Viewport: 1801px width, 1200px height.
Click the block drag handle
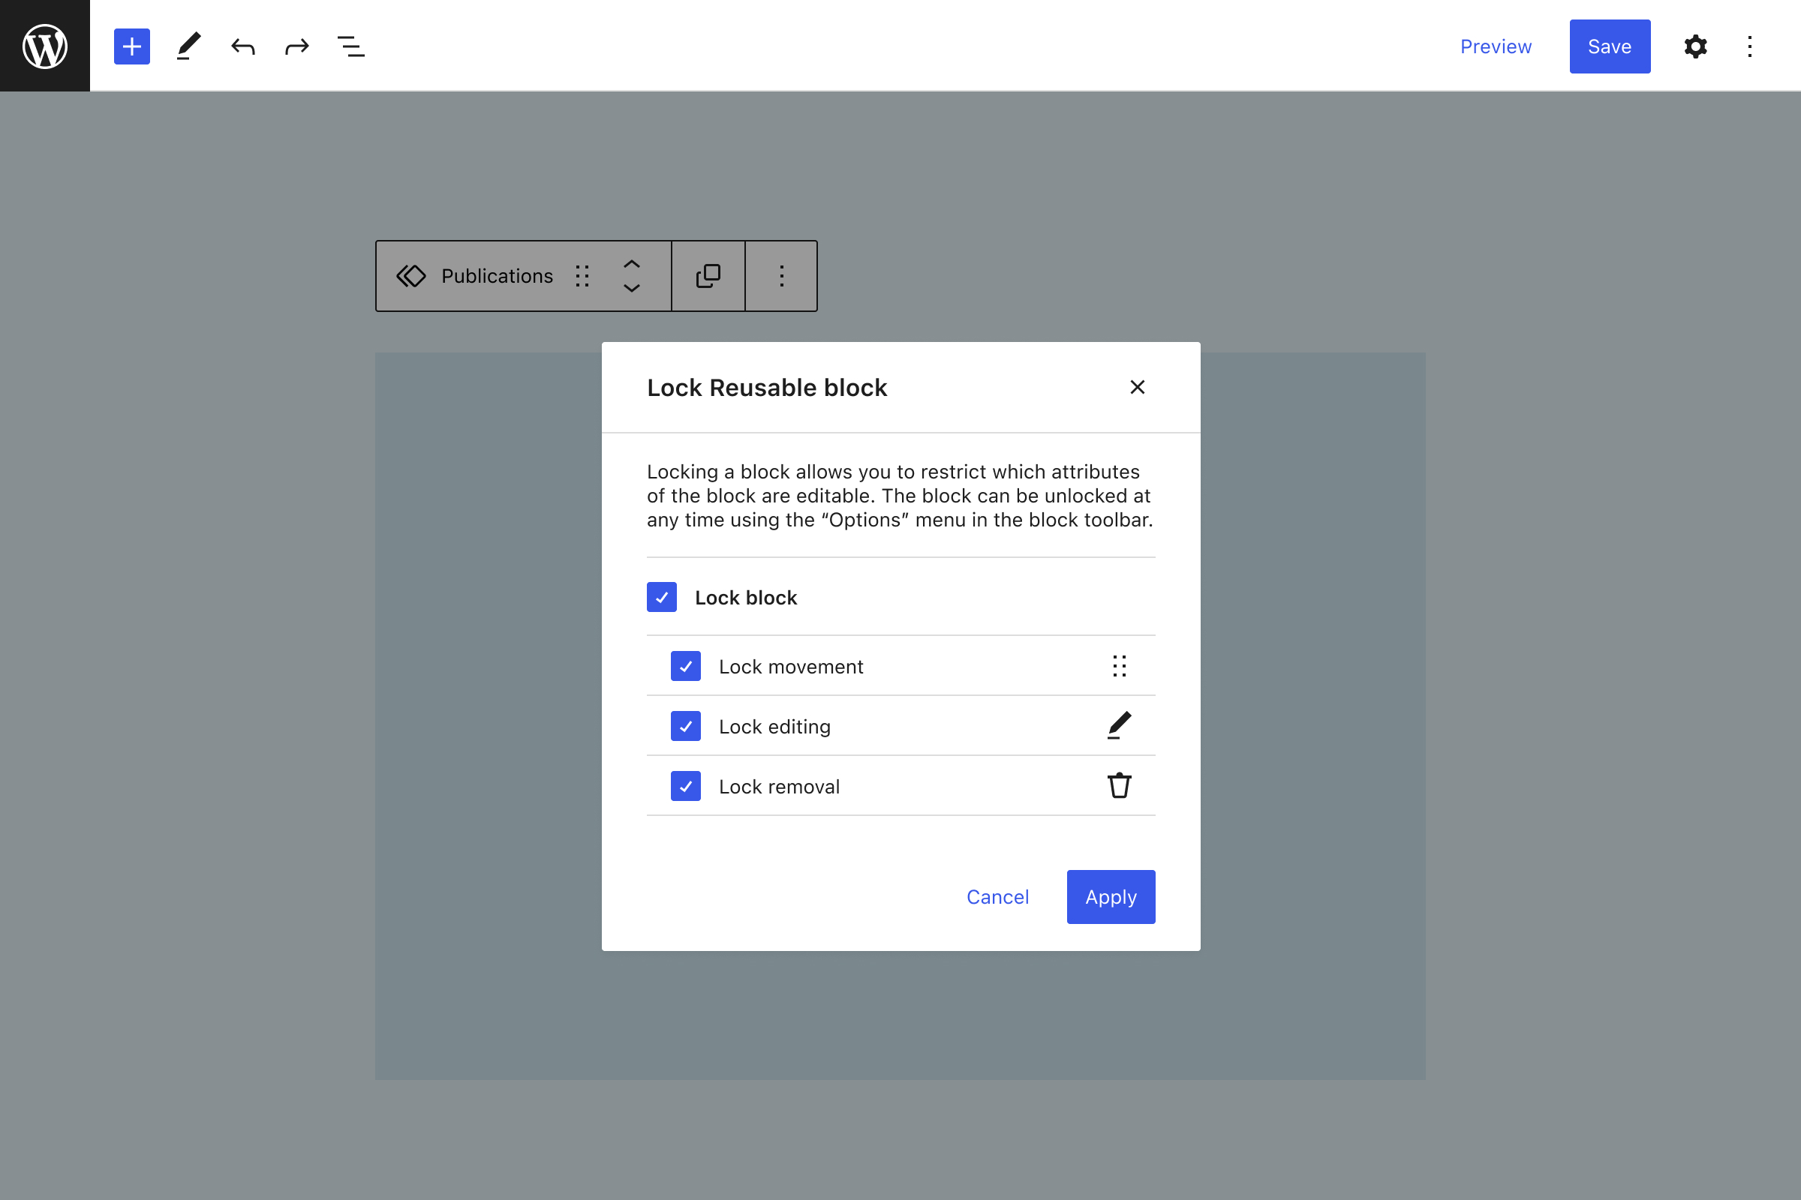pyautogui.click(x=582, y=275)
